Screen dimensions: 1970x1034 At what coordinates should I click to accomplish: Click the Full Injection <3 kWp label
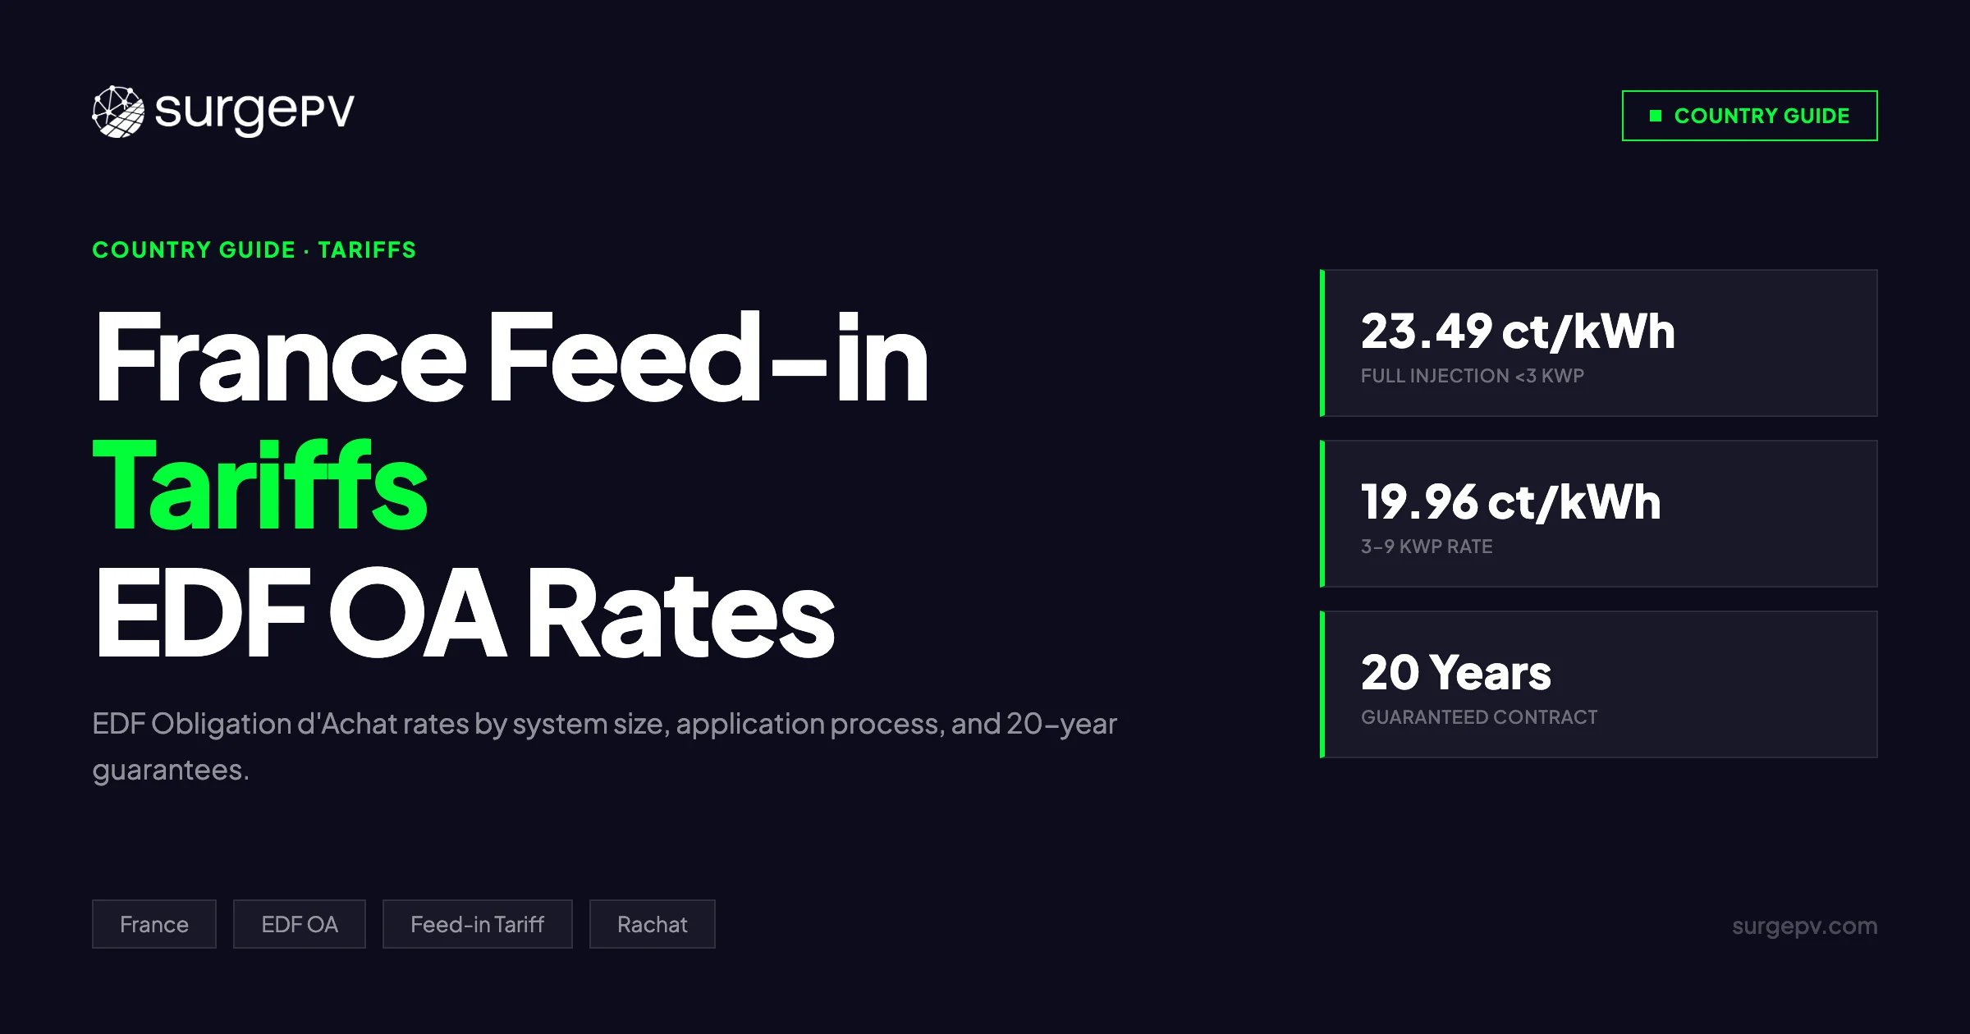pyautogui.click(x=1472, y=376)
